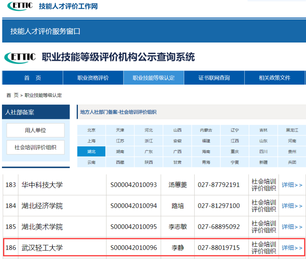Select highlighted 湖北 province filter
Image resolution: width=306 pixels, height=259 pixels.
[91, 152]
